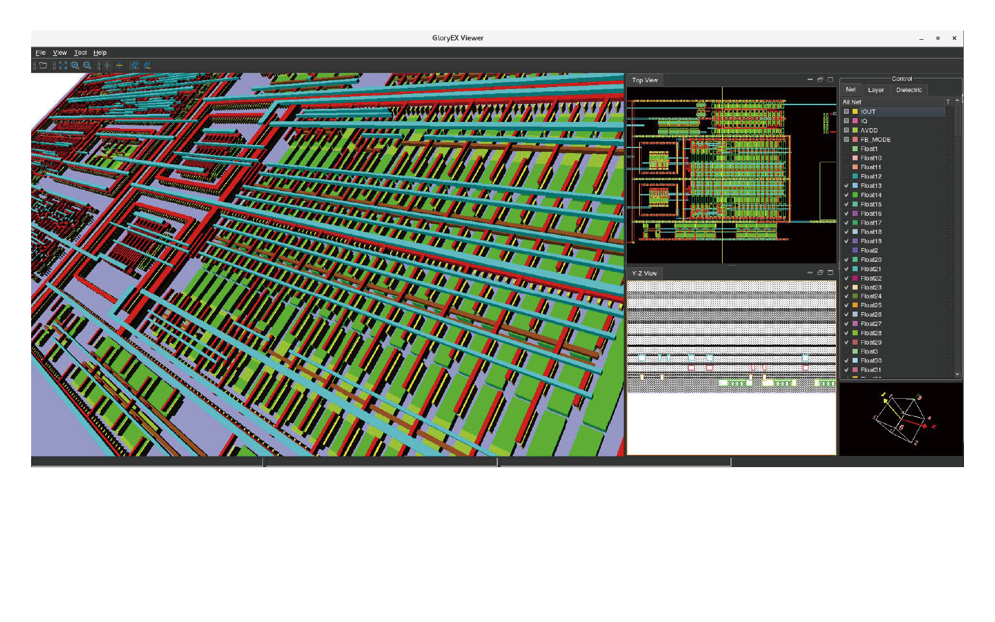Click the Float25 orange color swatch
Viewport: 995px width, 622px height.
click(x=855, y=305)
